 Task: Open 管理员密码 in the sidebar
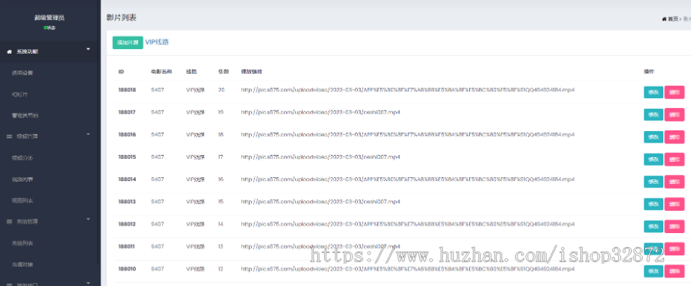point(25,115)
